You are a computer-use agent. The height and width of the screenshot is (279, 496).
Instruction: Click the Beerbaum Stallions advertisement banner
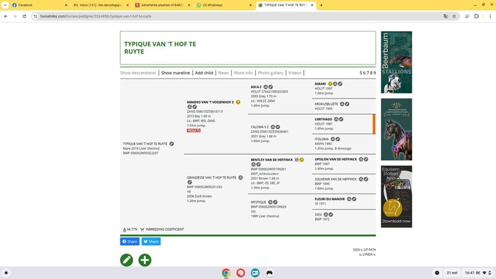[x=396, y=62]
